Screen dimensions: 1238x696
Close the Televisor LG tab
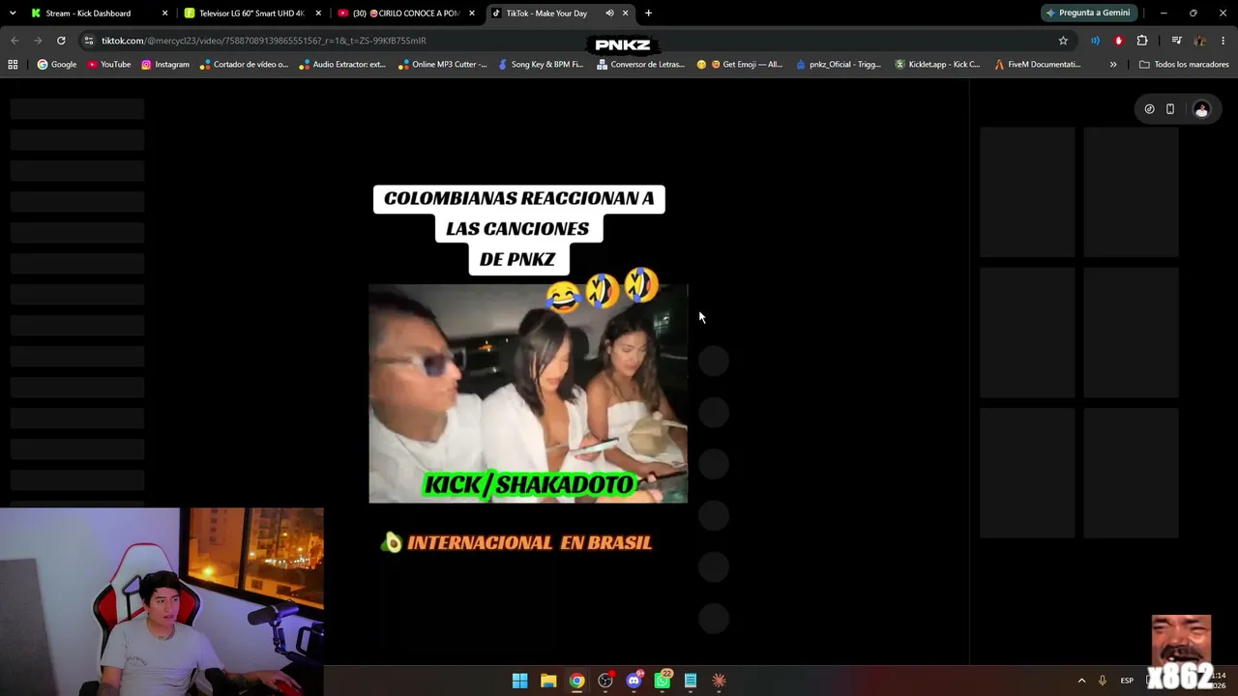click(318, 14)
